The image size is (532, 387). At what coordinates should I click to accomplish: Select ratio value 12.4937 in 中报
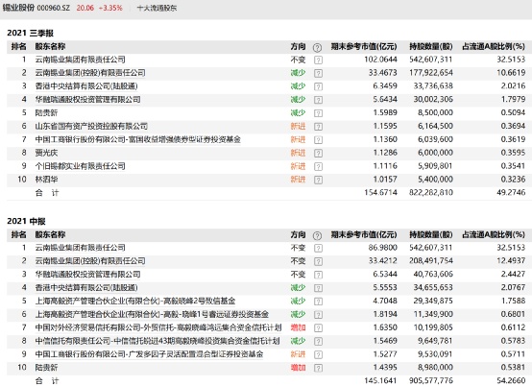tap(511, 261)
